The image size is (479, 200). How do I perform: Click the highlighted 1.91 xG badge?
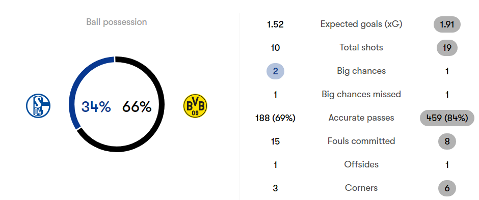point(447,24)
